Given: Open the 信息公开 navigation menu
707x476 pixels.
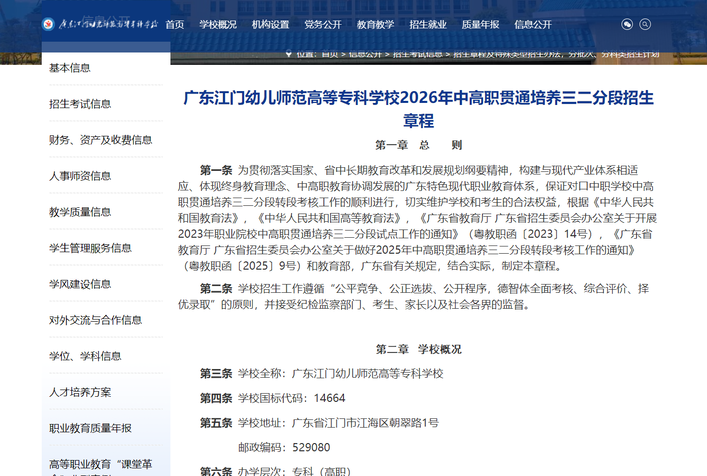Looking at the screenshot, I should (533, 24).
